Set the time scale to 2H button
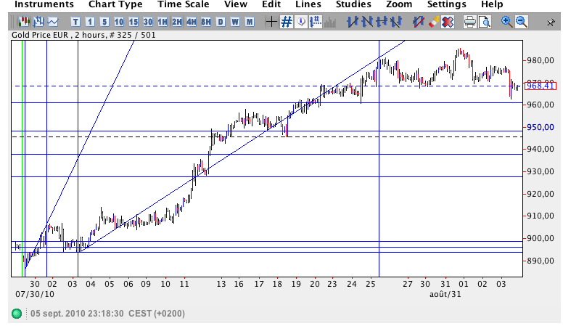The width and height of the screenshot is (563, 326). pos(177,22)
